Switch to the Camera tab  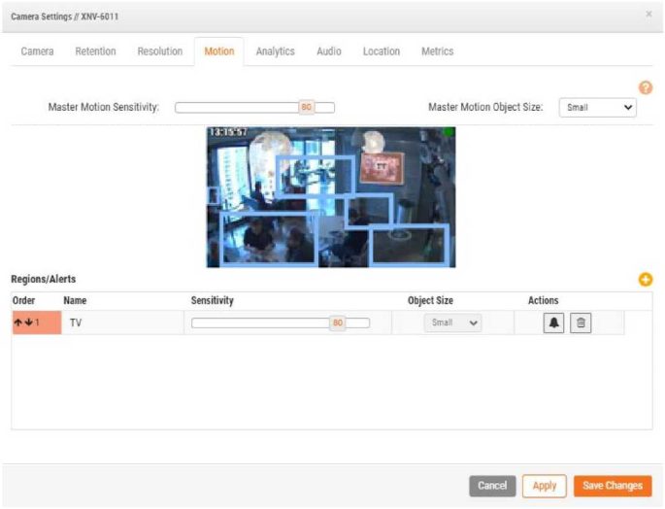[38, 51]
